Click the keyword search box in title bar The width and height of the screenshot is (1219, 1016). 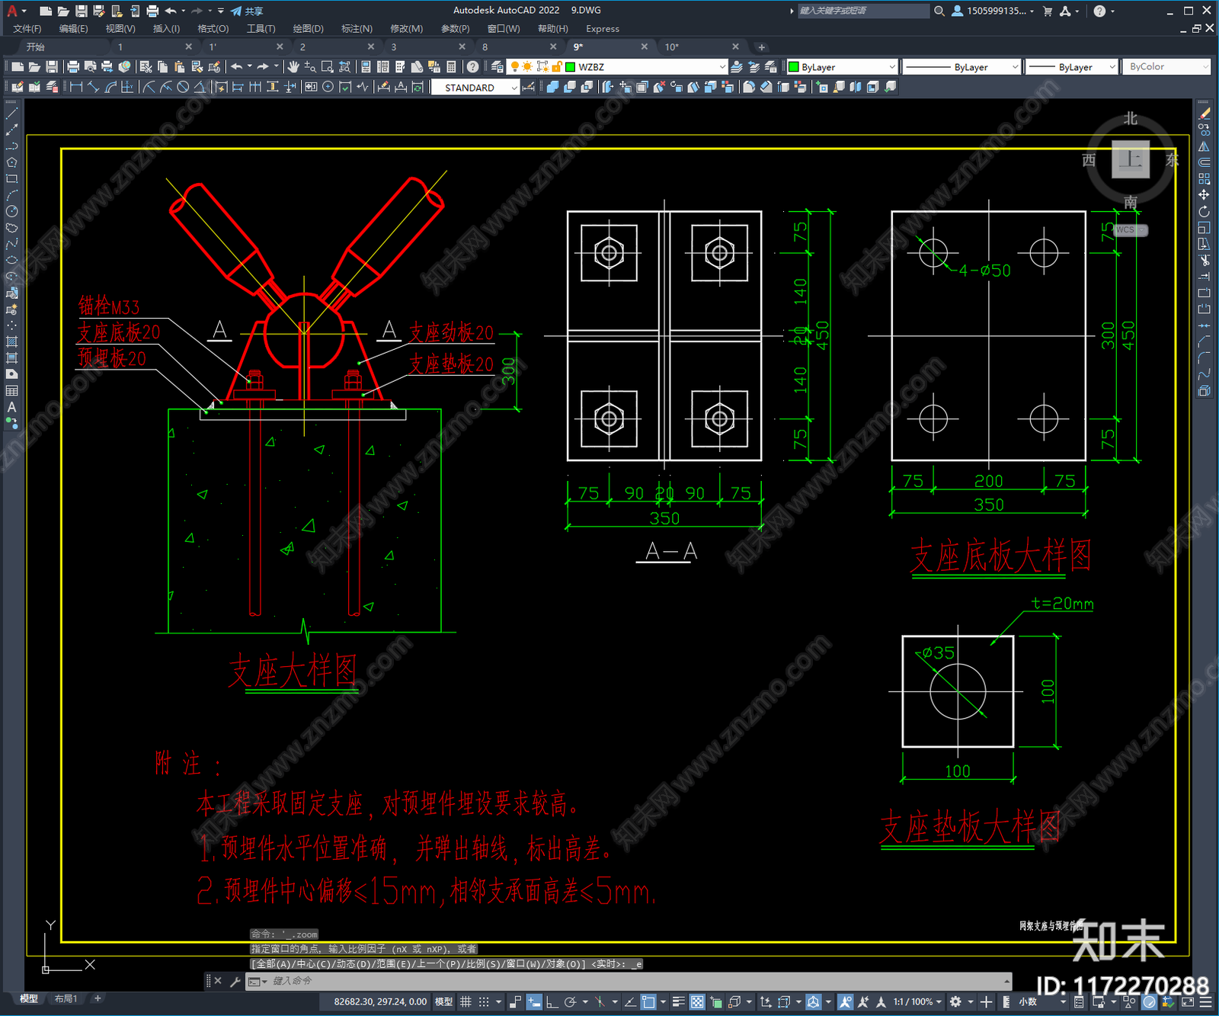coord(862,11)
